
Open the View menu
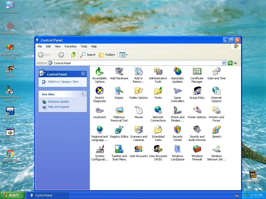[58, 46]
